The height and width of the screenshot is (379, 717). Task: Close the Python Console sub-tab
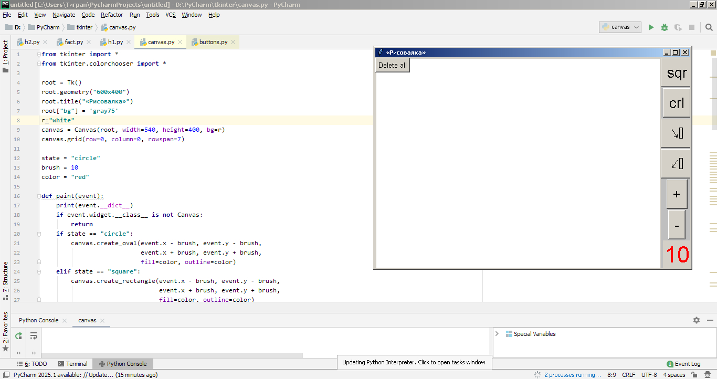click(64, 320)
